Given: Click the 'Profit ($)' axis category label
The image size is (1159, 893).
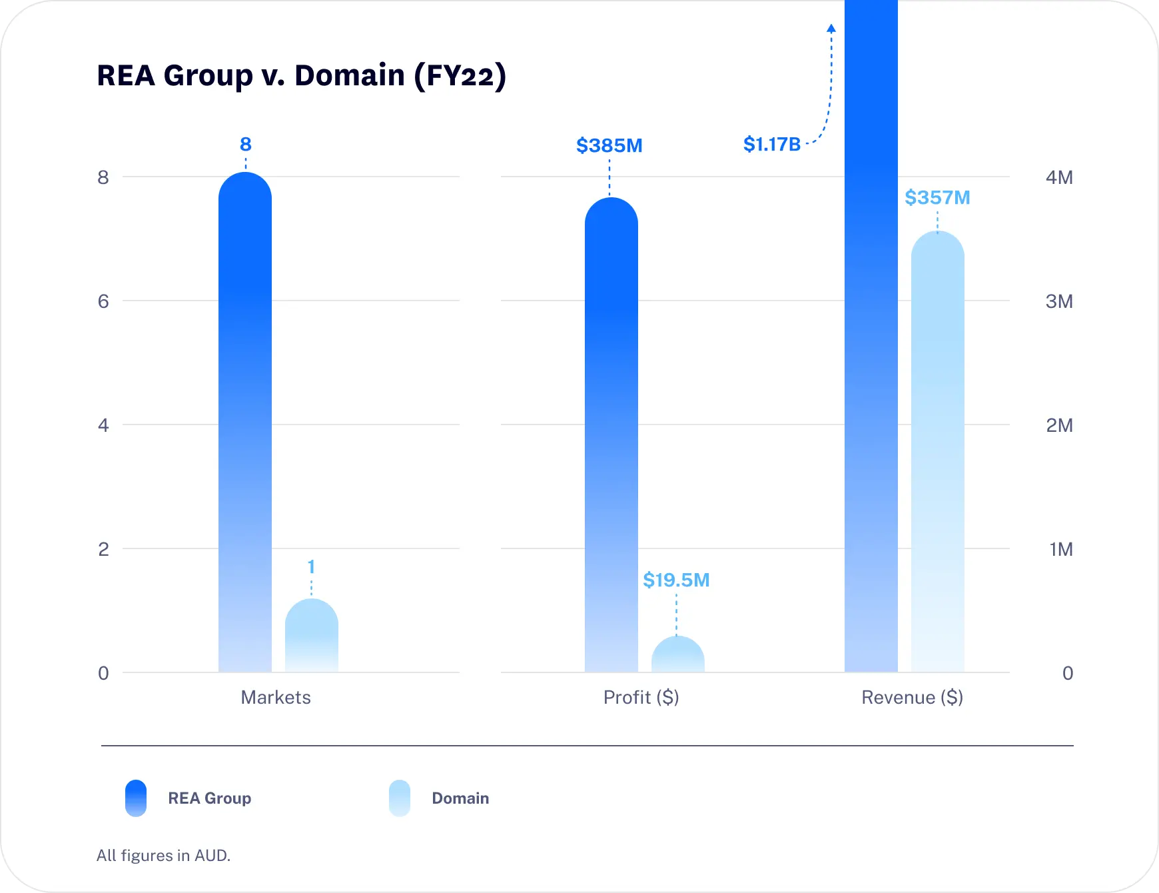Looking at the screenshot, I should (641, 697).
